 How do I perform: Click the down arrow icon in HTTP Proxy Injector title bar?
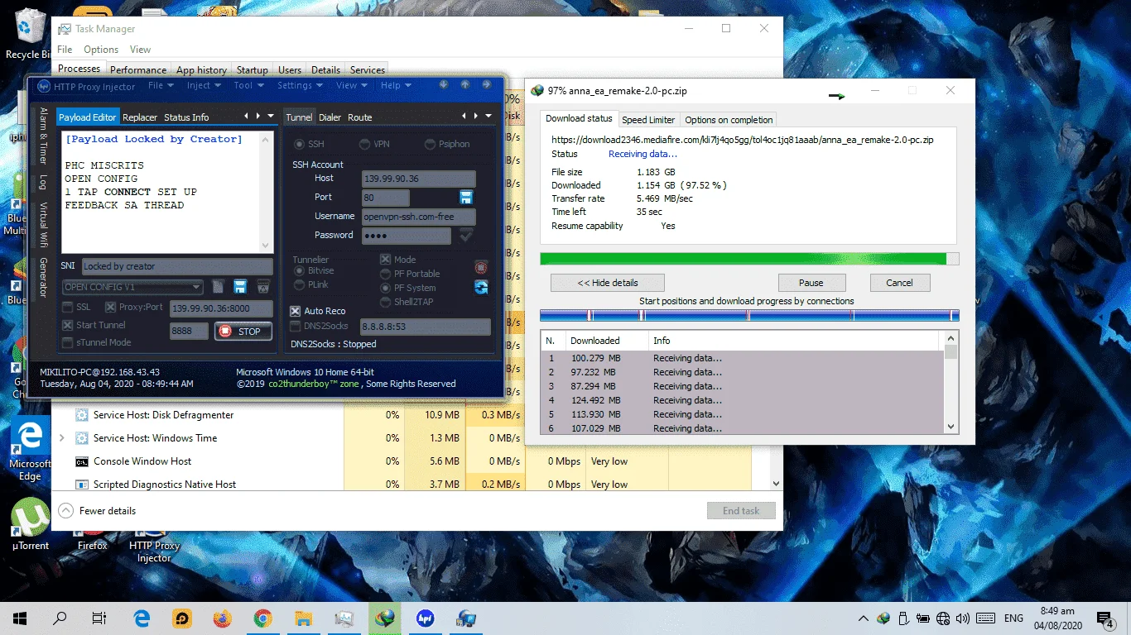[x=444, y=84]
